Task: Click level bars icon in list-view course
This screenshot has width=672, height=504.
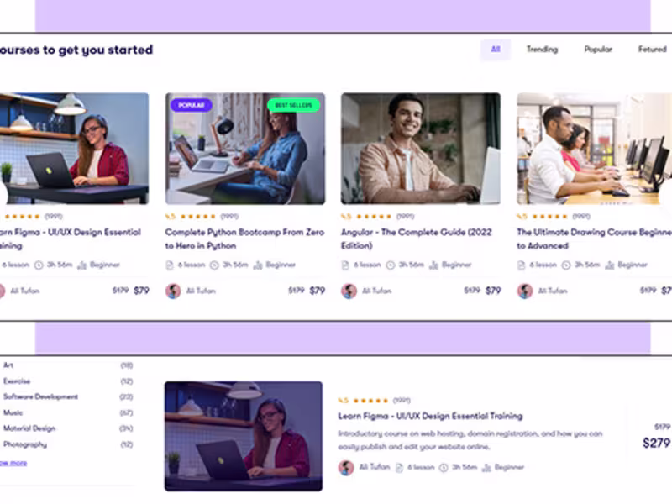Action: [486, 468]
